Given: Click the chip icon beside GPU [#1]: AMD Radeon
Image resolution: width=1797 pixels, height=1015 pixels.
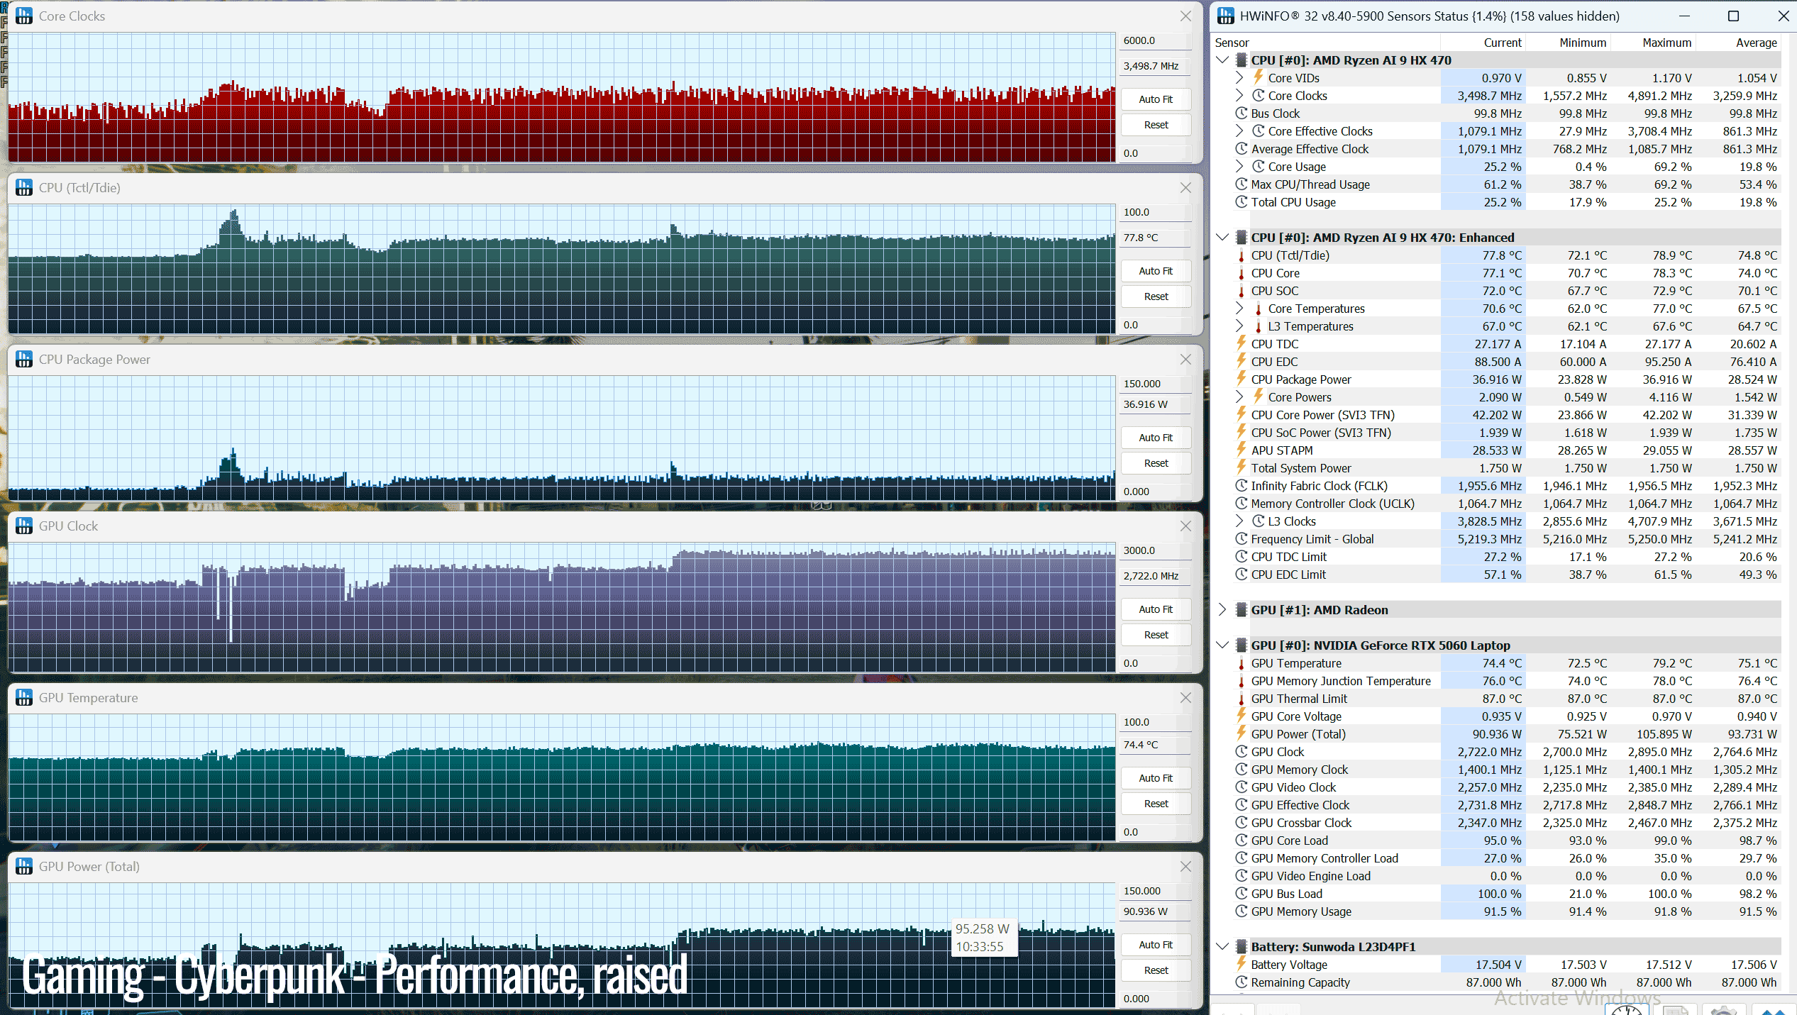Looking at the screenshot, I should click(x=1241, y=610).
